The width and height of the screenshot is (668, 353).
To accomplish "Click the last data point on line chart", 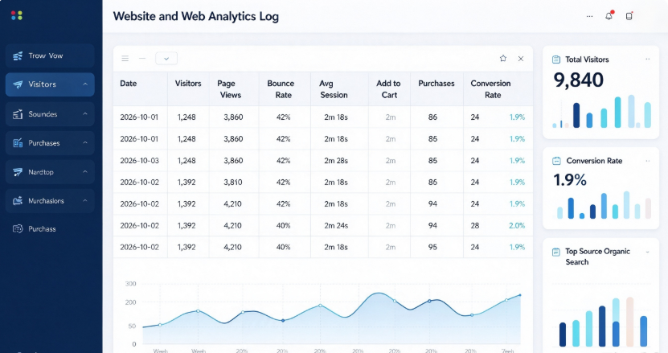I will [520, 295].
